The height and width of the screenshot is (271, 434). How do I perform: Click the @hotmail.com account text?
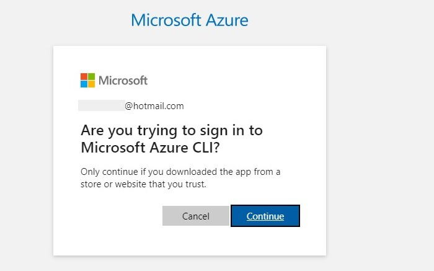point(154,106)
